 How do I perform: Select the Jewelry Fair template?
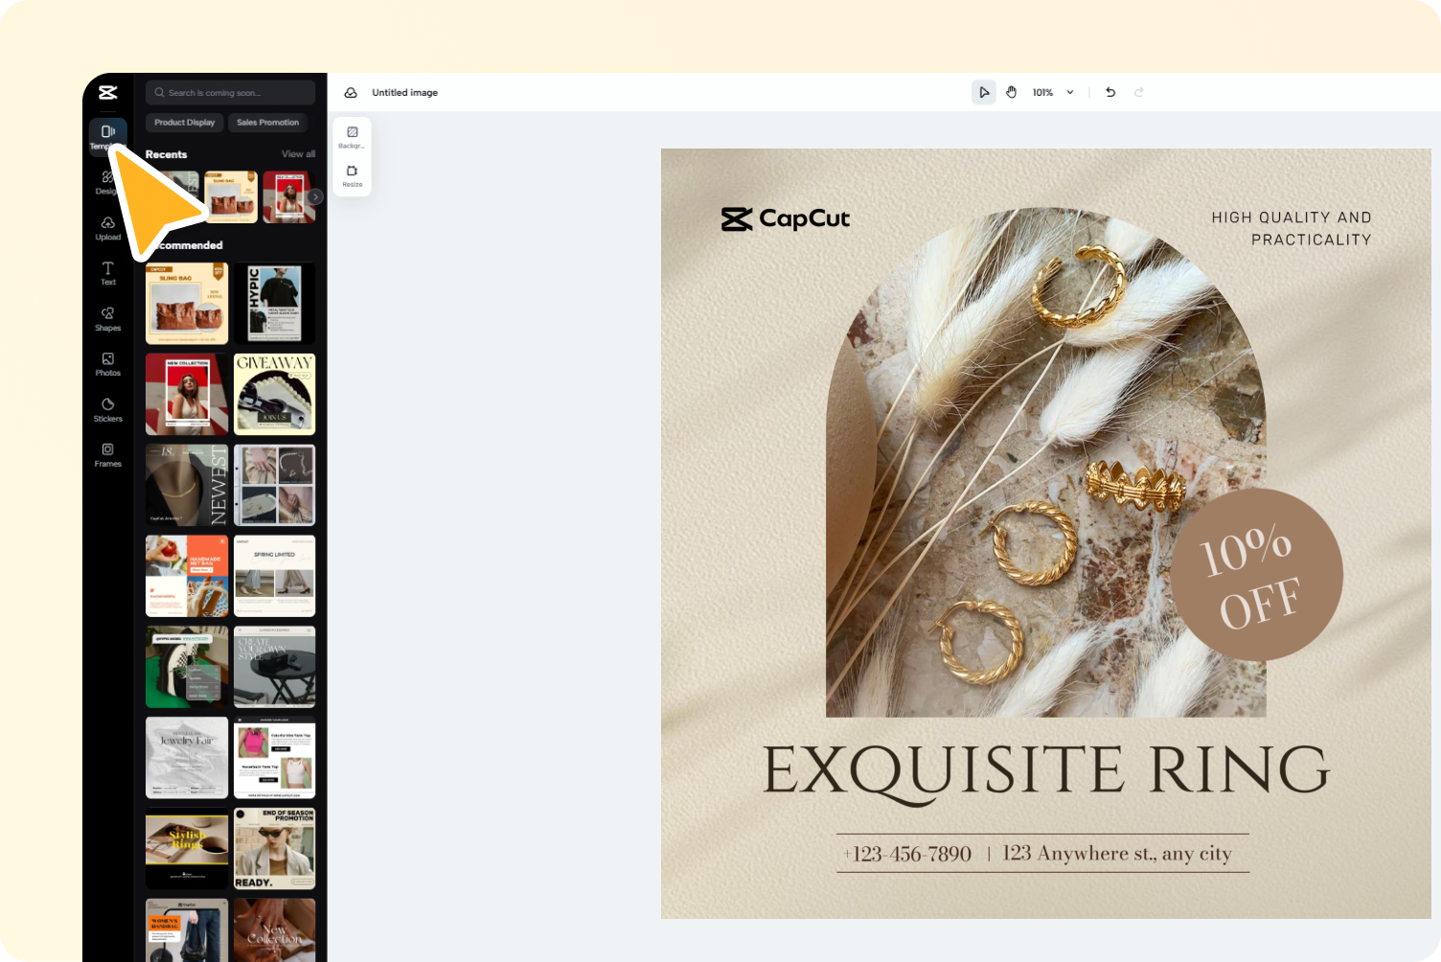coord(187,757)
